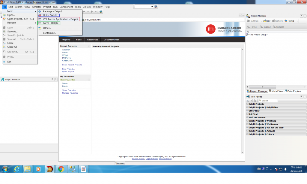The image size is (307, 184).
Task: Switch to the Projects tab on Welcome page
Action: pos(66,40)
